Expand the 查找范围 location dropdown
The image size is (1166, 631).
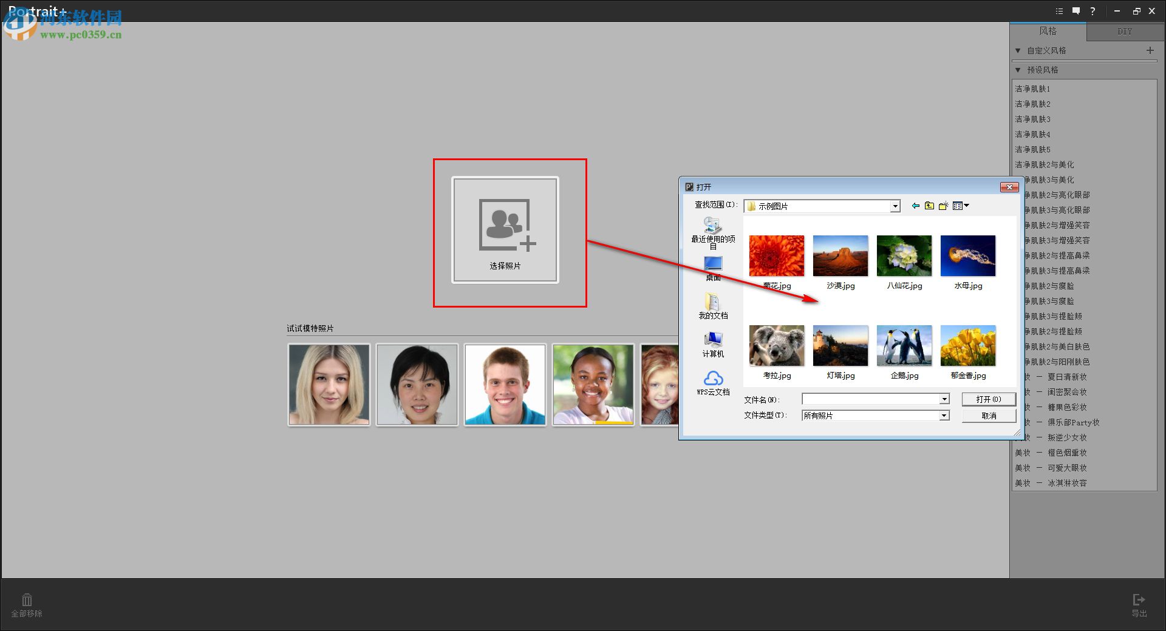(895, 206)
